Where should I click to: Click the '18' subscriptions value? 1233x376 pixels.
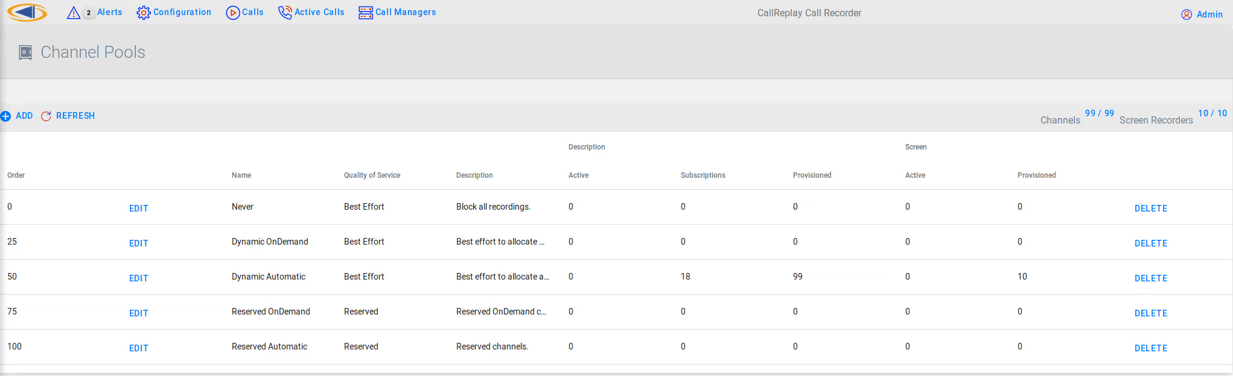[x=686, y=277]
